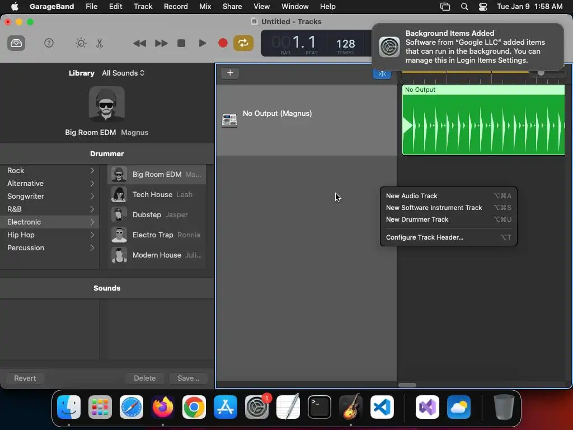Click the Revert button
The width and height of the screenshot is (573, 430).
click(x=25, y=378)
